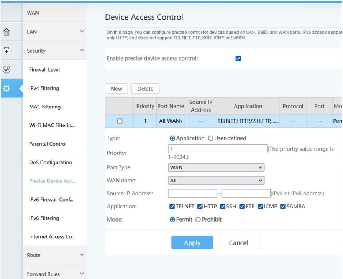Open the maintenance kit icon in sidebar
The width and height of the screenshot is (343, 279).
(x=7, y=51)
